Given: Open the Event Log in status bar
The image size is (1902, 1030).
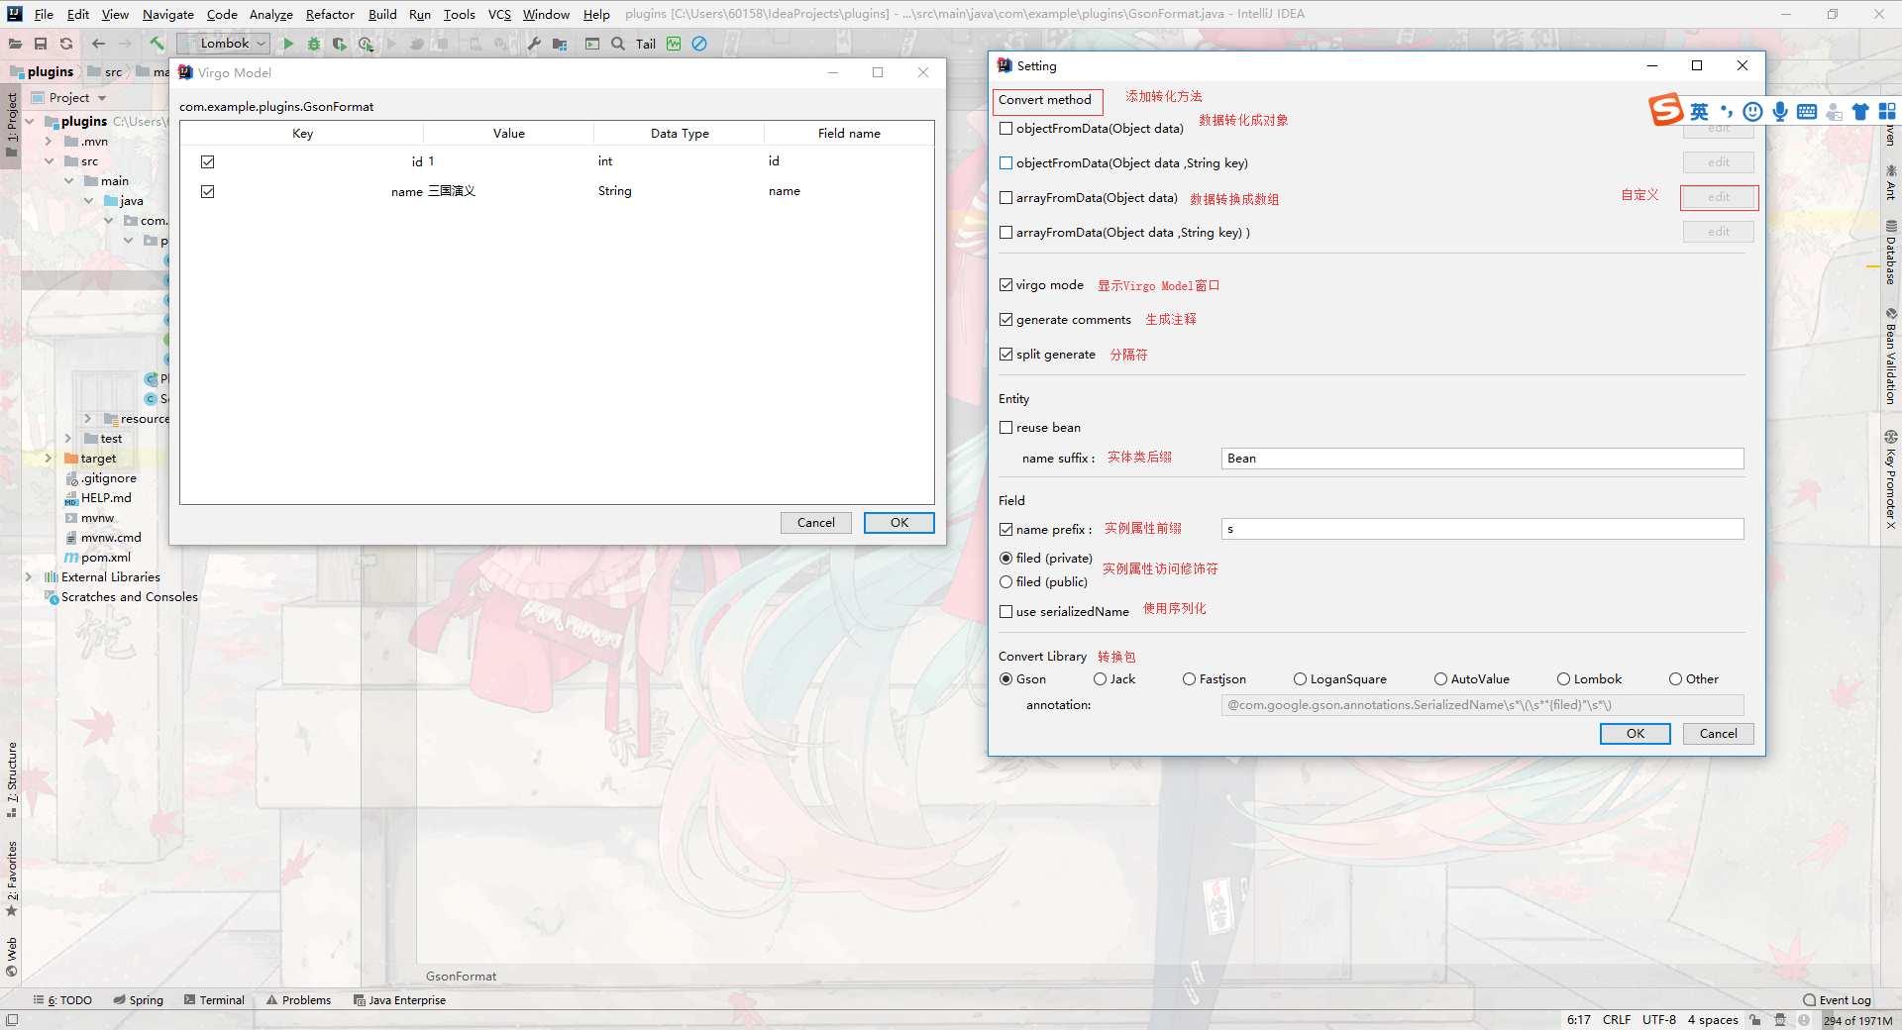Looking at the screenshot, I should pos(1837,1000).
